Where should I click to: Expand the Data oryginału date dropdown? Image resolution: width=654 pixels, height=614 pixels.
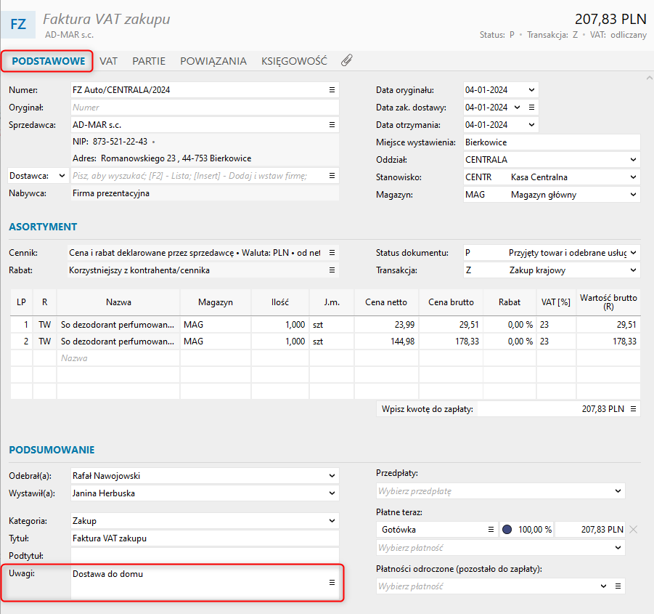pos(531,90)
